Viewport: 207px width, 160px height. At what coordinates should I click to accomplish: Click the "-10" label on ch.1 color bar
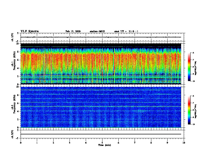click(193, 81)
